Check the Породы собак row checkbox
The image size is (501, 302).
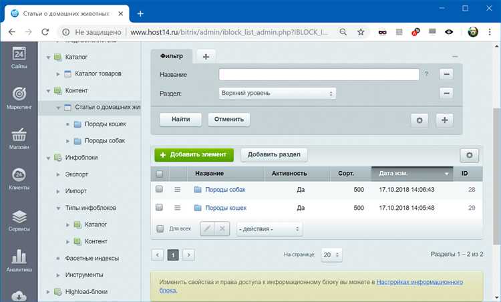pos(159,189)
